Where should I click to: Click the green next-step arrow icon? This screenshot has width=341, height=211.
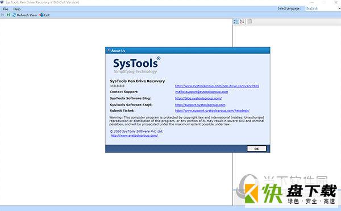(x=9, y=15)
